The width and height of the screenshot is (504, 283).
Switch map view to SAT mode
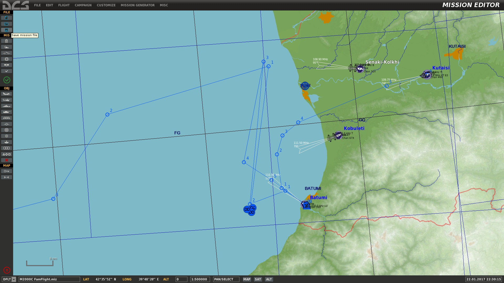(x=258, y=279)
